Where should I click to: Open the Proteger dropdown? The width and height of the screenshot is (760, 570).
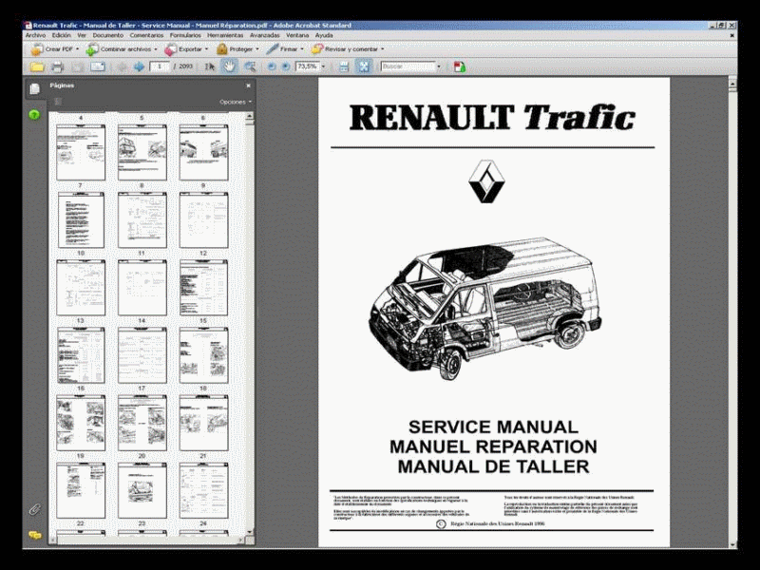pos(257,49)
